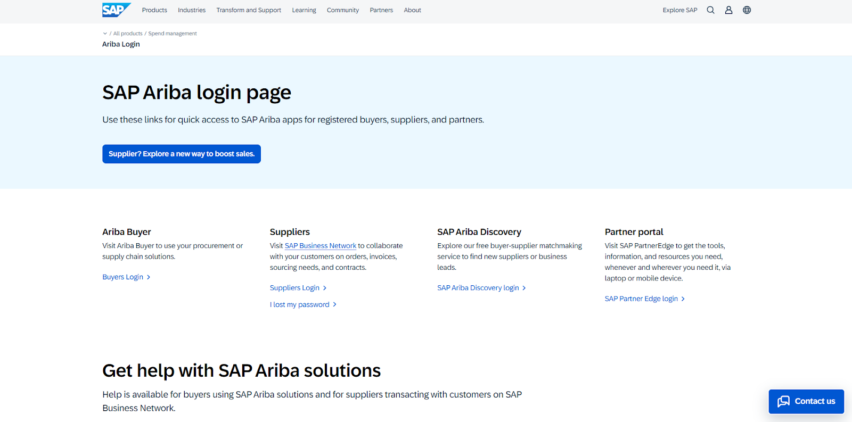Click the Contact us chat button
The height and width of the screenshot is (422, 852).
[806, 401]
